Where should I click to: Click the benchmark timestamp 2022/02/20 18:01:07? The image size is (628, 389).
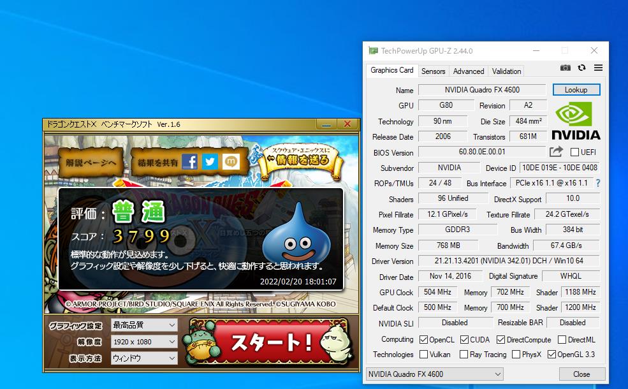point(298,282)
